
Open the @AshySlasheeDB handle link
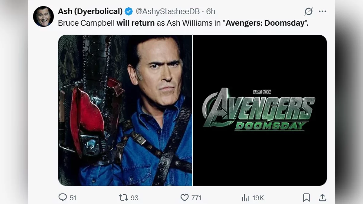[x=168, y=11]
